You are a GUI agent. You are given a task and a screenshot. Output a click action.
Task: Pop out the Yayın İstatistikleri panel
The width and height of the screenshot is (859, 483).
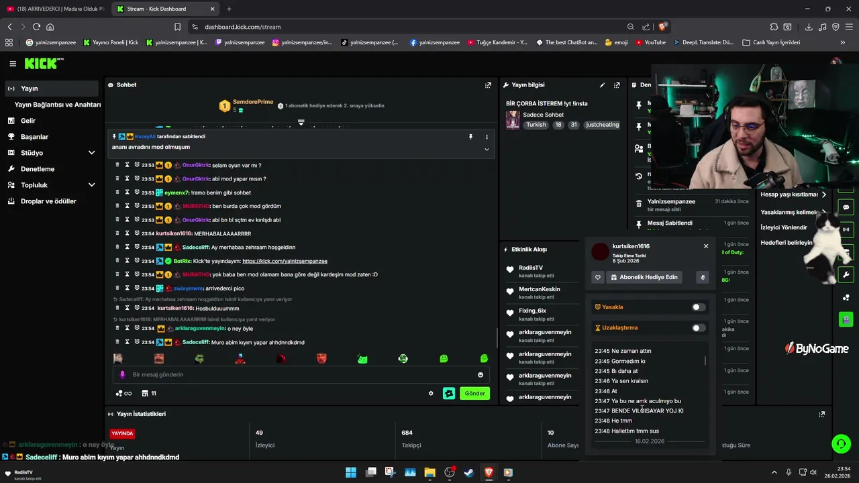point(821,415)
